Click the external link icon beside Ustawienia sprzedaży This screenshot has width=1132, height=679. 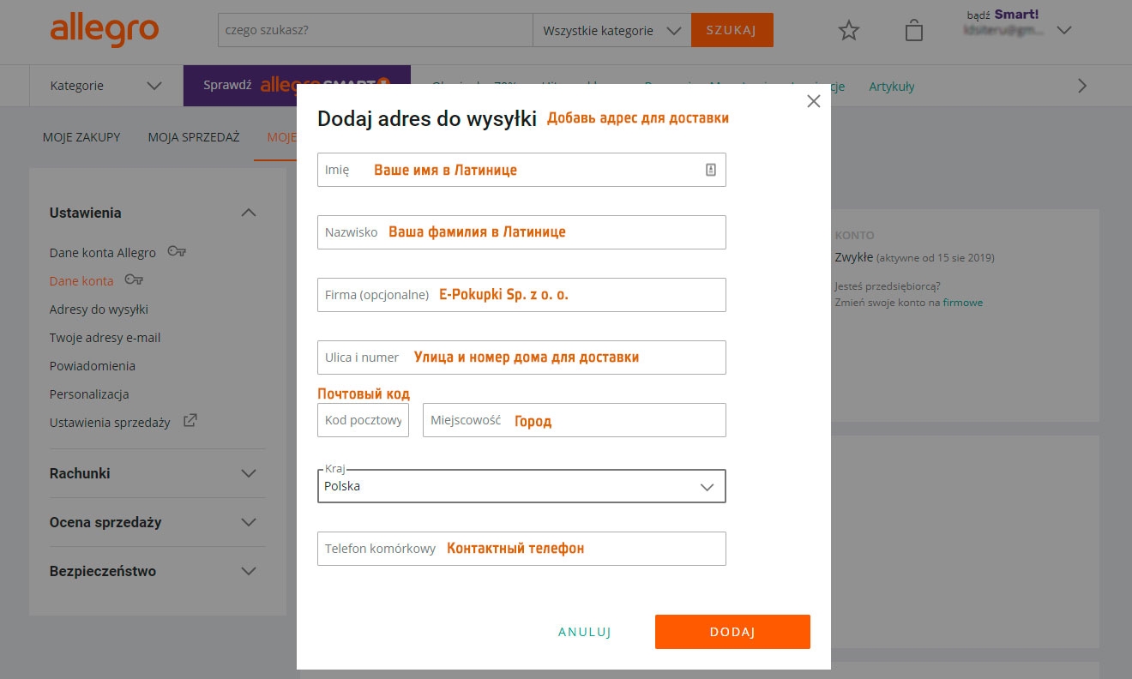pos(190,419)
